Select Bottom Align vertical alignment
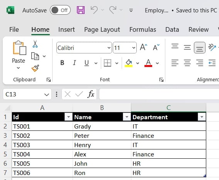 tap(200, 48)
